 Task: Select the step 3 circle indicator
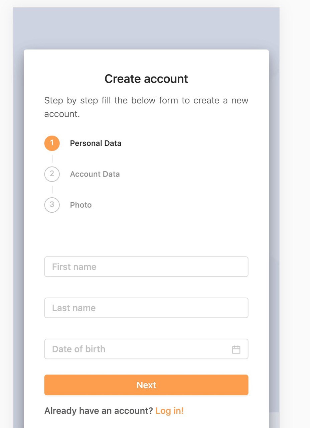pos(52,205)
